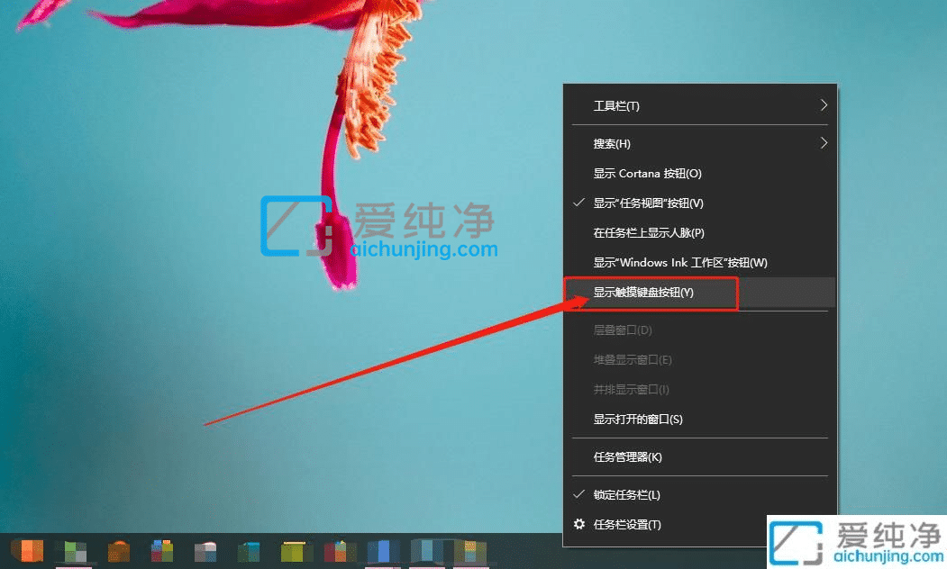Open 任务管理器 from the context menu

click(628, 457)
